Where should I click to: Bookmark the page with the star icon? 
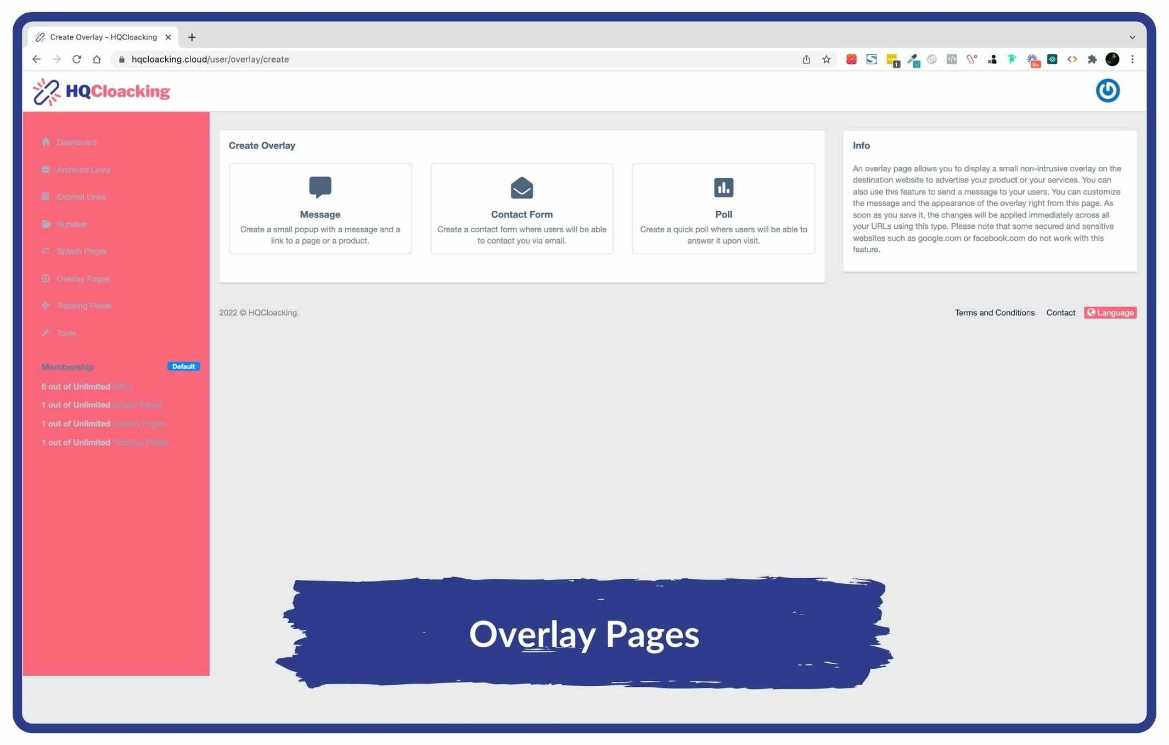click(x=826, y=59)
